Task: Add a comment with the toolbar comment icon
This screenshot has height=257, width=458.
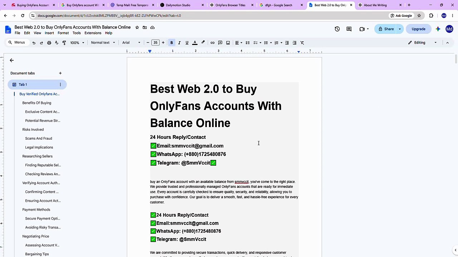Action: tap(220, 43)
